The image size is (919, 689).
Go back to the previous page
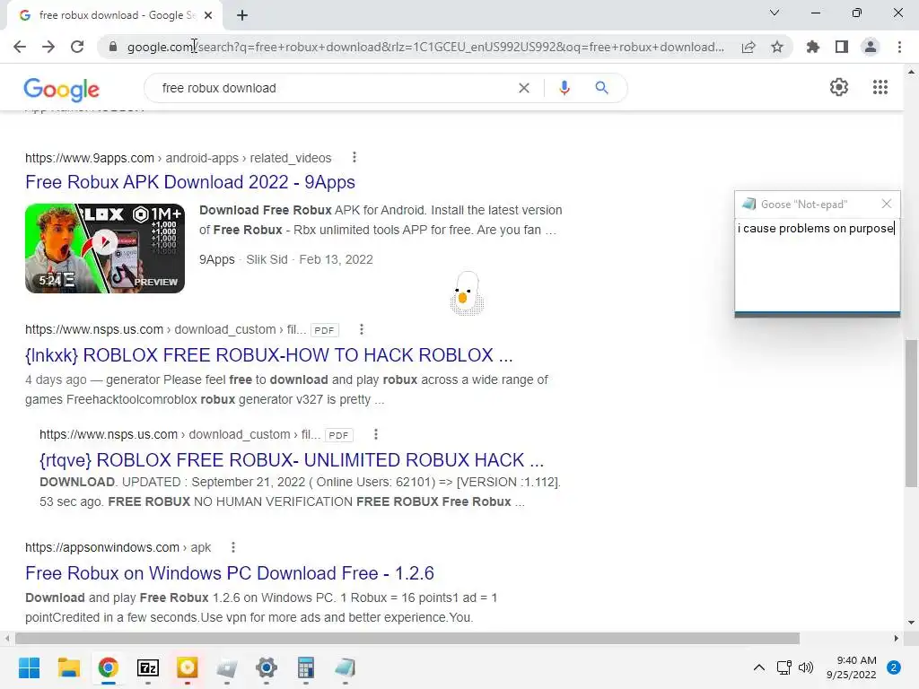click(x=20, y=47)
